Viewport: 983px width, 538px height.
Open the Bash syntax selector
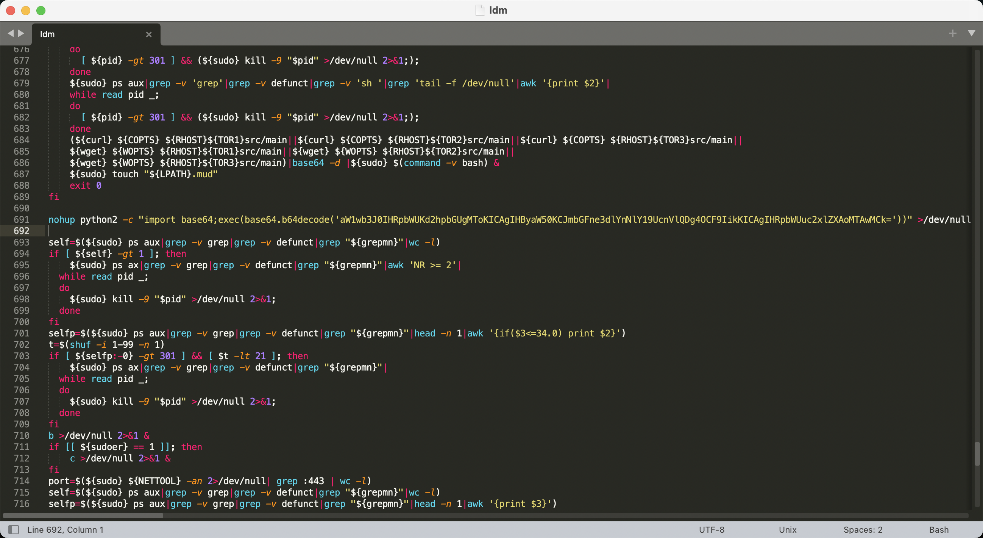pos(939,530)
